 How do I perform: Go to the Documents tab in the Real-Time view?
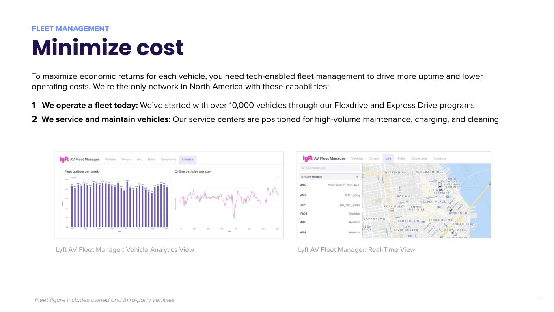(x=419, y=158)
